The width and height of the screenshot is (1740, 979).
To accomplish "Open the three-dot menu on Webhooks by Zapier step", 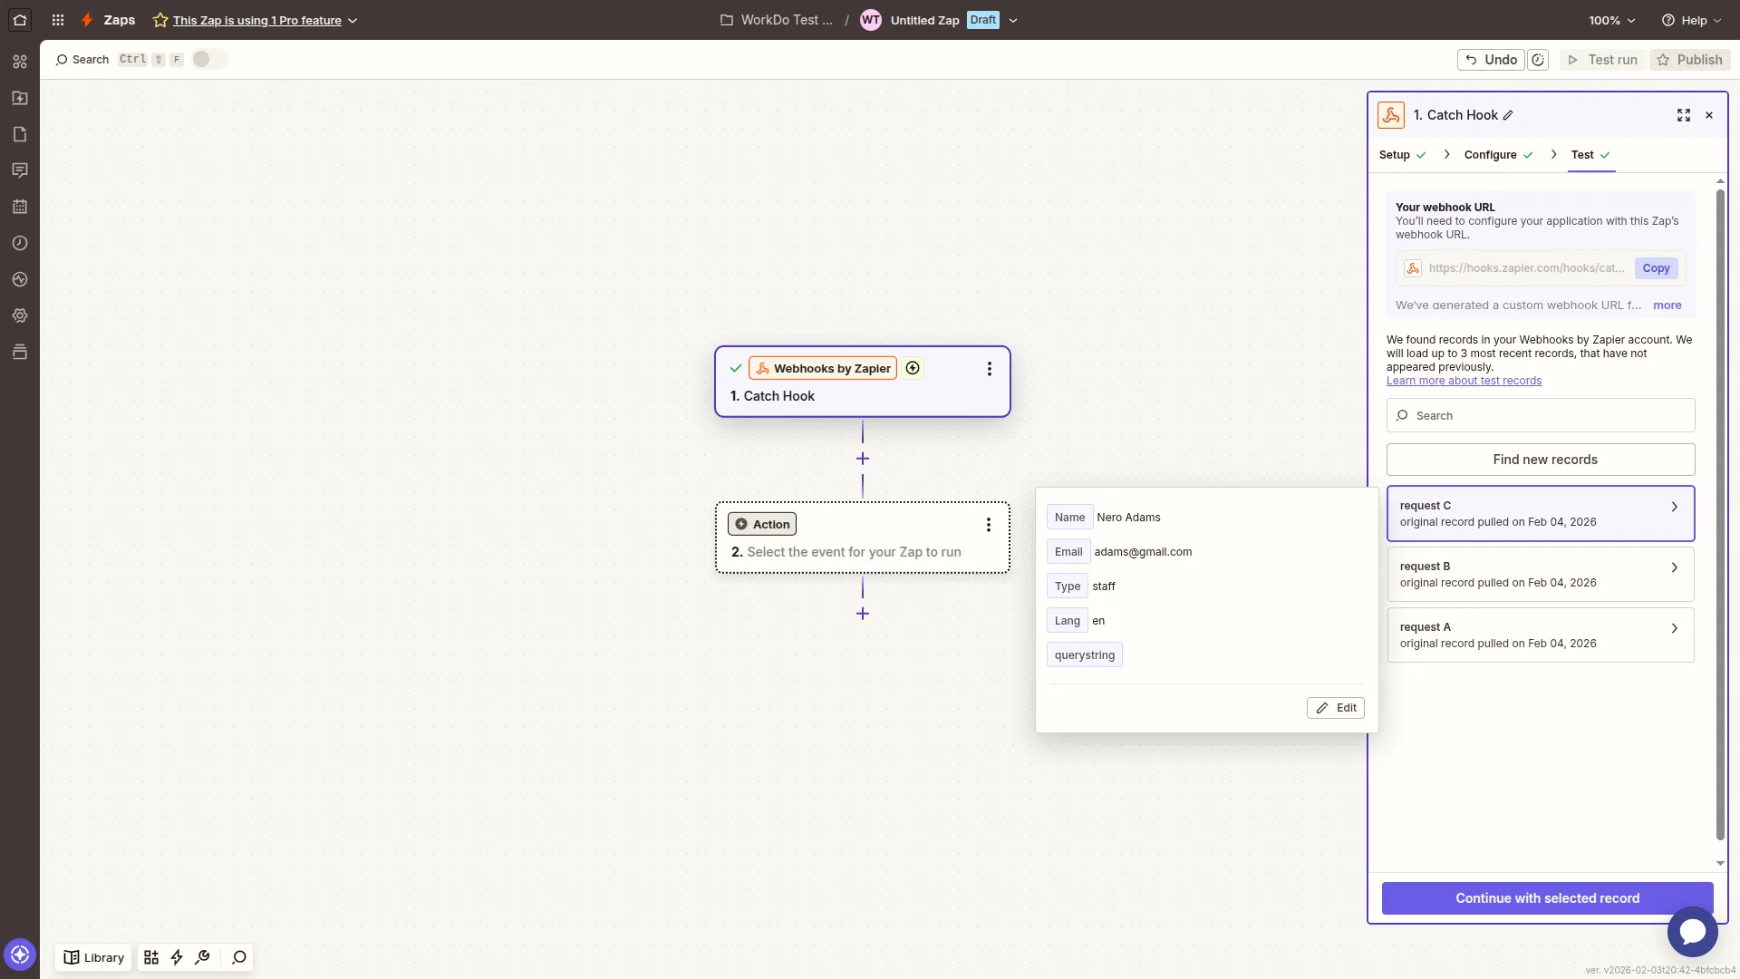I will [989, 369].
